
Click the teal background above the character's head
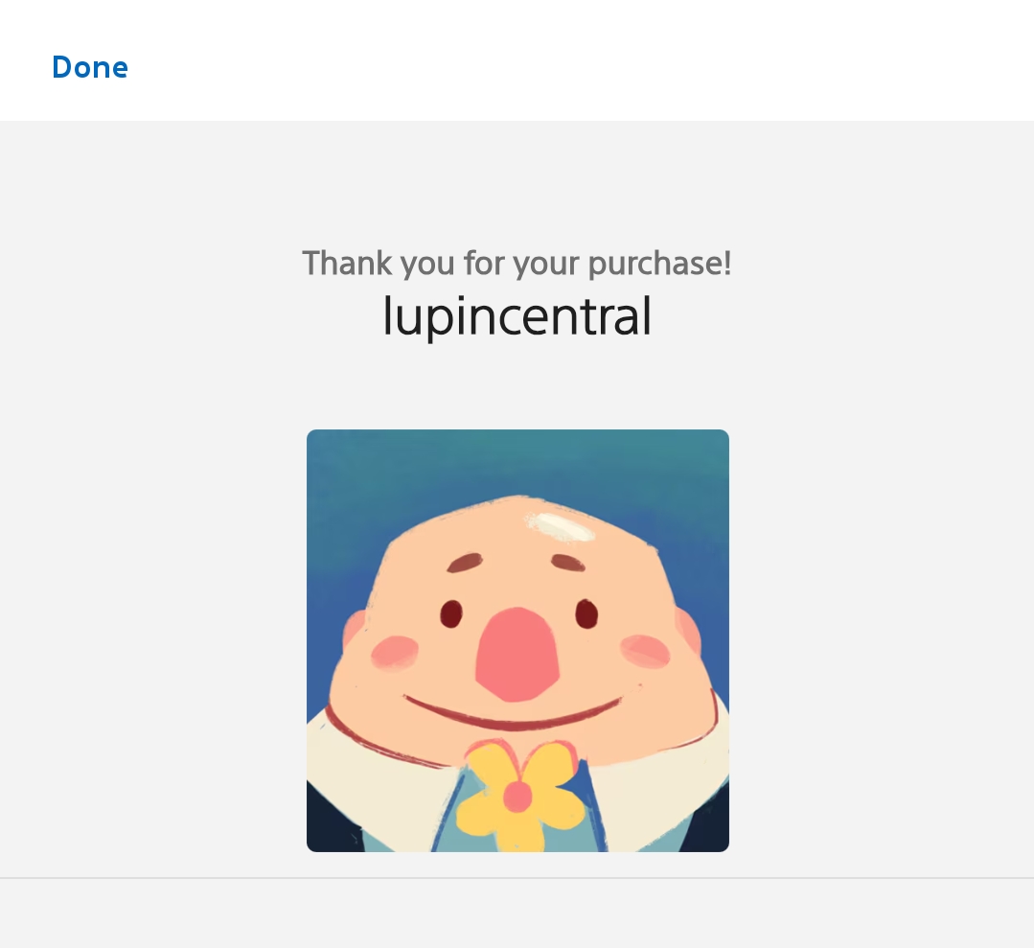point(517,460)
